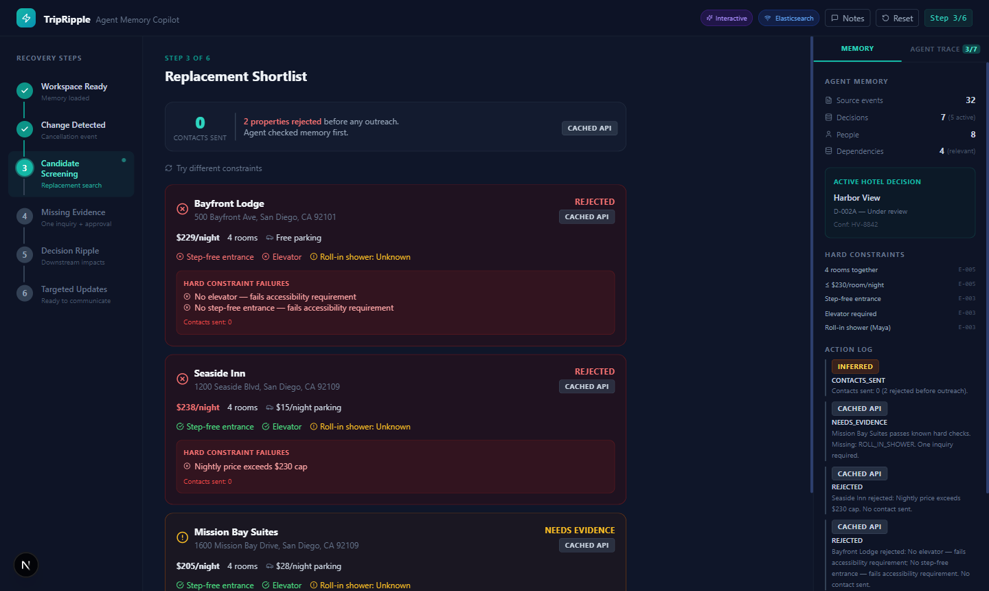Image resolution: width=989 pixels, height=591 pixels.
Task: Click the Reset button
Action: (897, 19)
